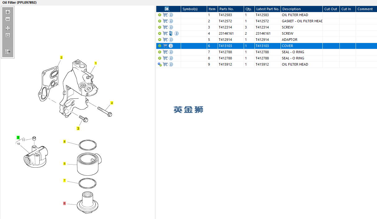
Task: Open info for cover T413103
Action: (171, 46)
